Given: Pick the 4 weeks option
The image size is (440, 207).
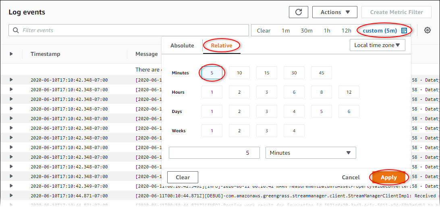Looking at the screenshot, I should tap(294, 131).
